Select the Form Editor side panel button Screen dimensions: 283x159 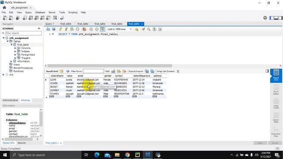(276, 90)
